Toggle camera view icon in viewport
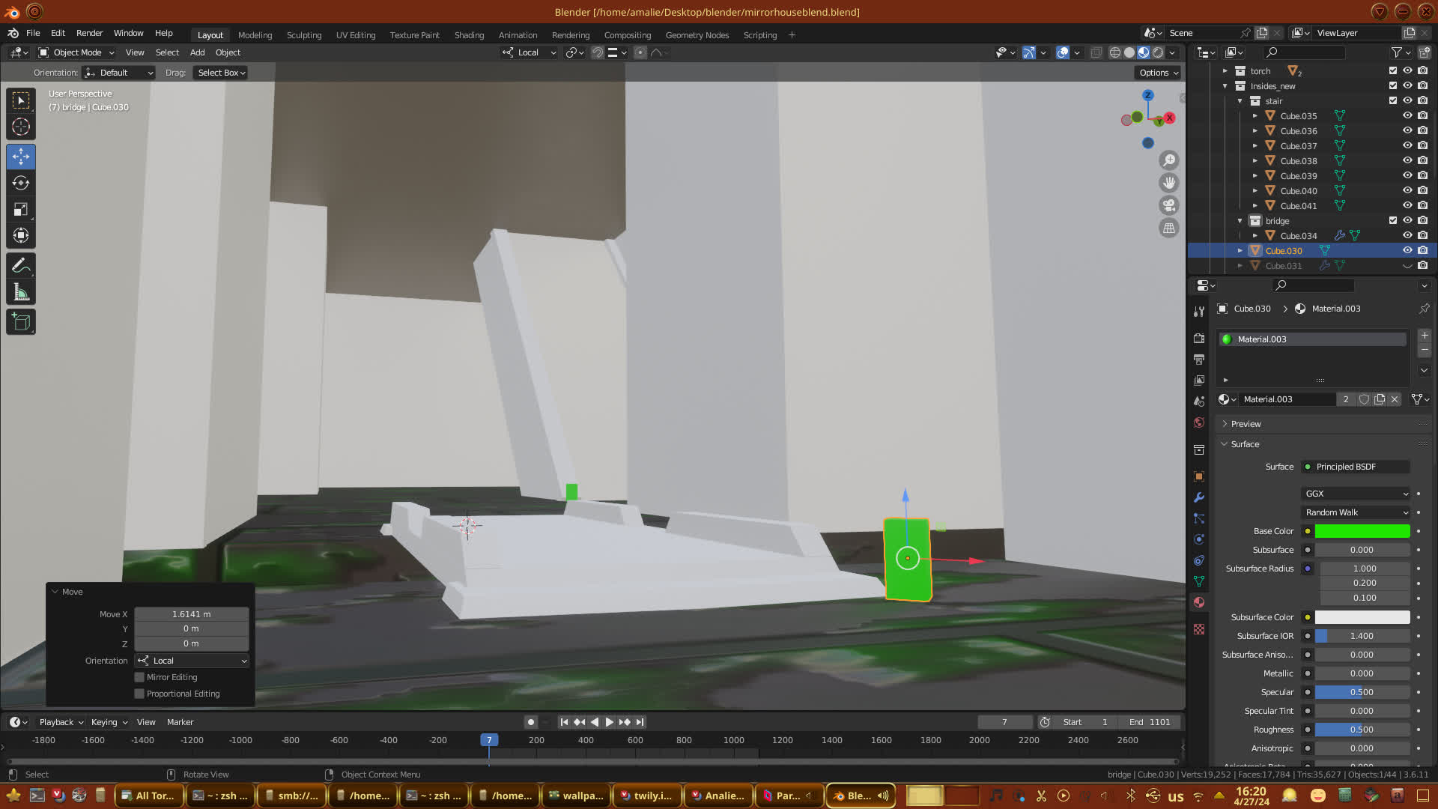The image size is (1438, 809). tap(1168, 205)
